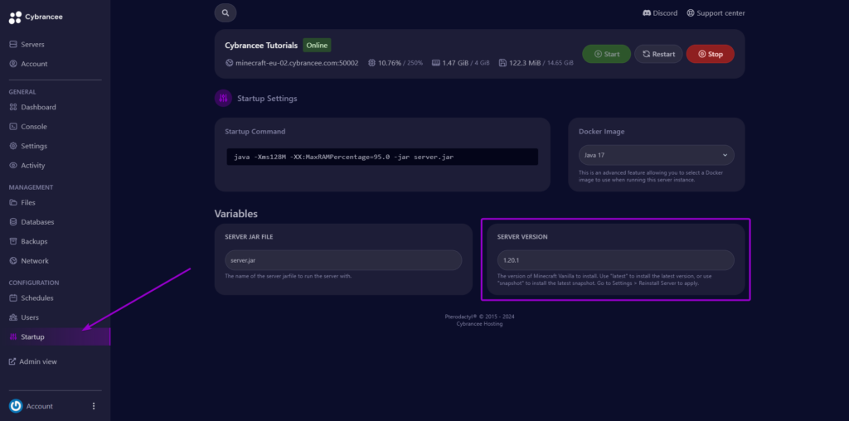This screenshot has height=421, width=849.
Task: Click the Cybrancee logo in the sidebar
Action: point(36,17)
